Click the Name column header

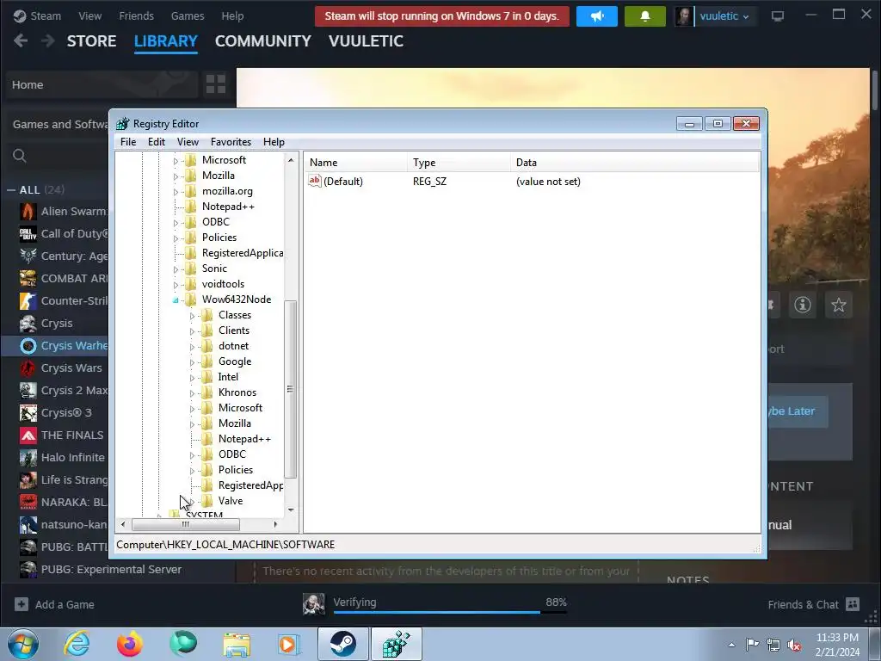355,163
